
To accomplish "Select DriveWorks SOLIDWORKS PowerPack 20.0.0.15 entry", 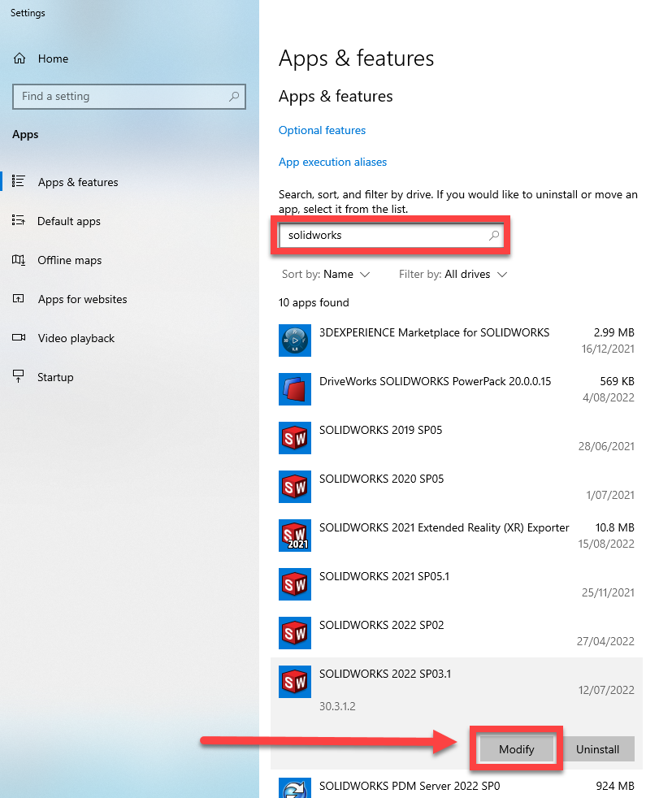I will click(457, 389).
